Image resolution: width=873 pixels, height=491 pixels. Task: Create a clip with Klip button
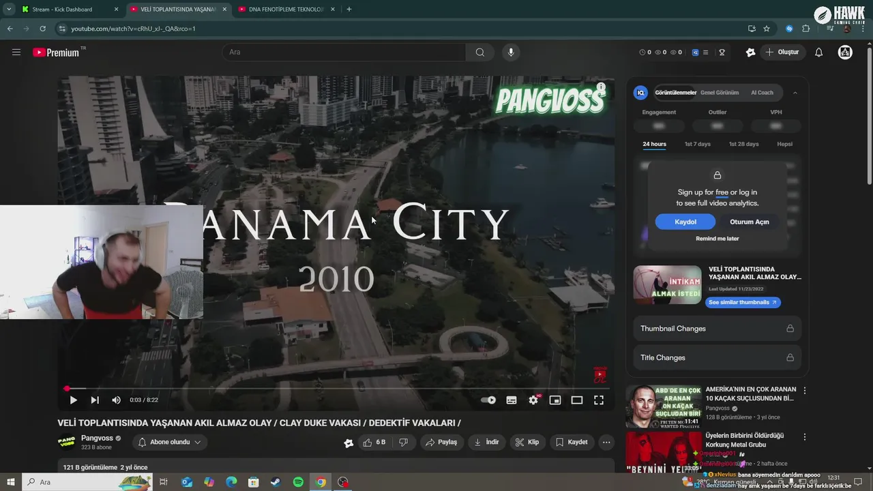(x=527, y=443)
